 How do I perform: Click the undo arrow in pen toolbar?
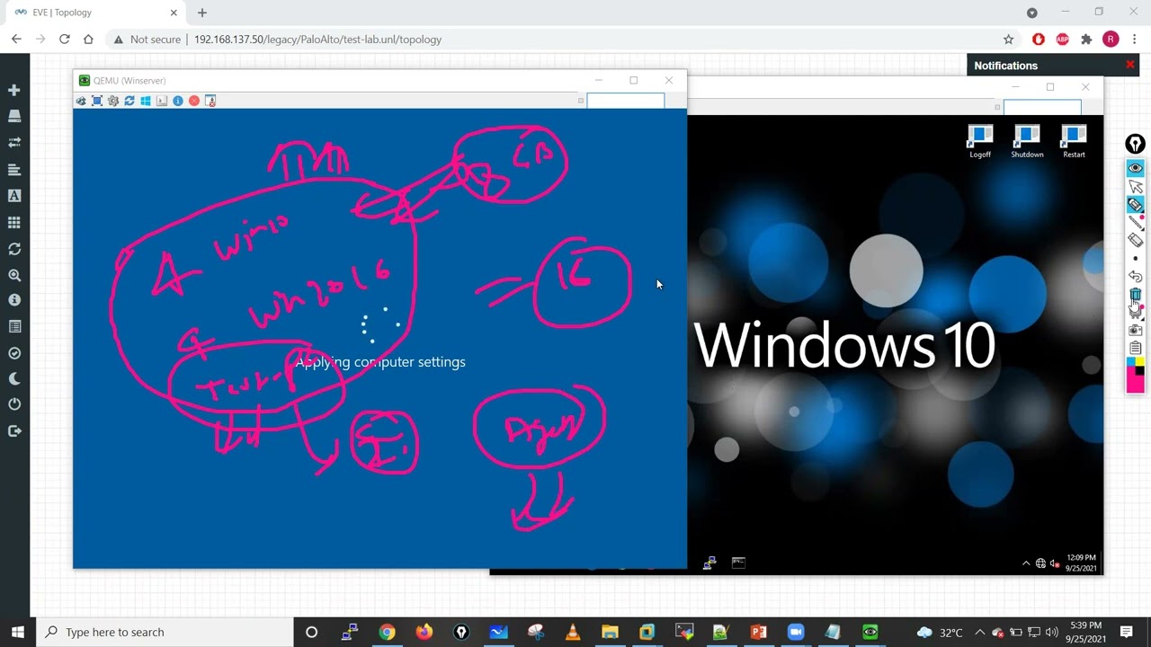click(1136, 277)
